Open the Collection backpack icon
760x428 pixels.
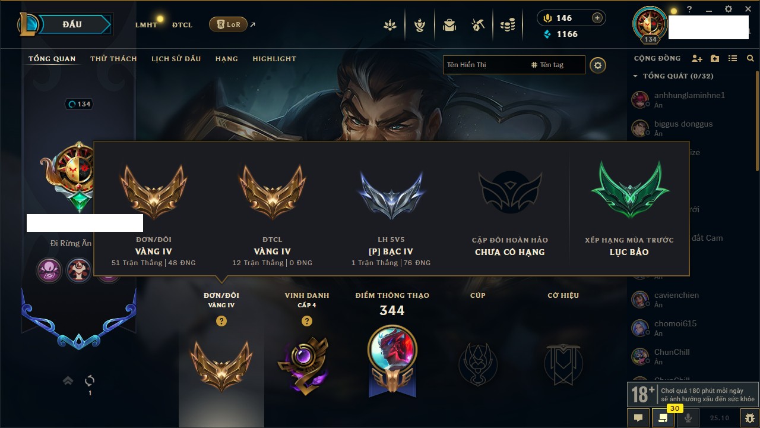coord(449,25)
